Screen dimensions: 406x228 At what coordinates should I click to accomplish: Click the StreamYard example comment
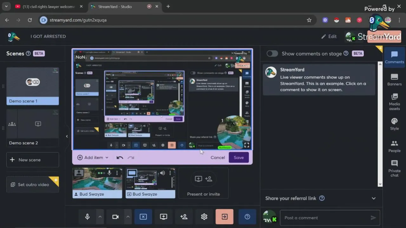pyautogui.click(x=319, y=80)
